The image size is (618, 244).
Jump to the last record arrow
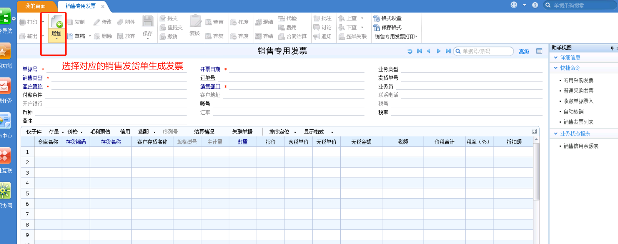click(448, 51)
